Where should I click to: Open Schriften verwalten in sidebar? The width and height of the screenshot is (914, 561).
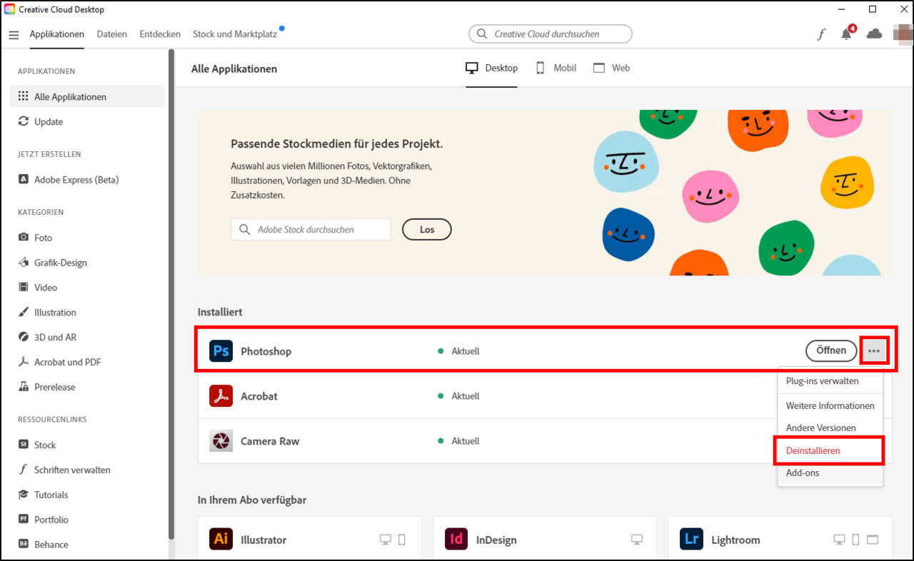[72, 470]
